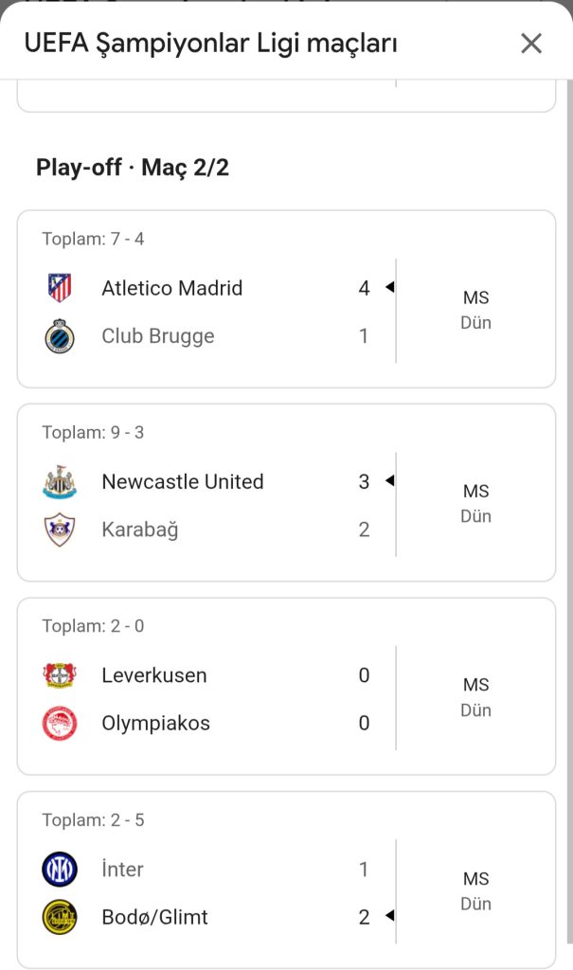
Task: Click the Toplam: 2 - 5 aggregate label
Action: point(93,819)
